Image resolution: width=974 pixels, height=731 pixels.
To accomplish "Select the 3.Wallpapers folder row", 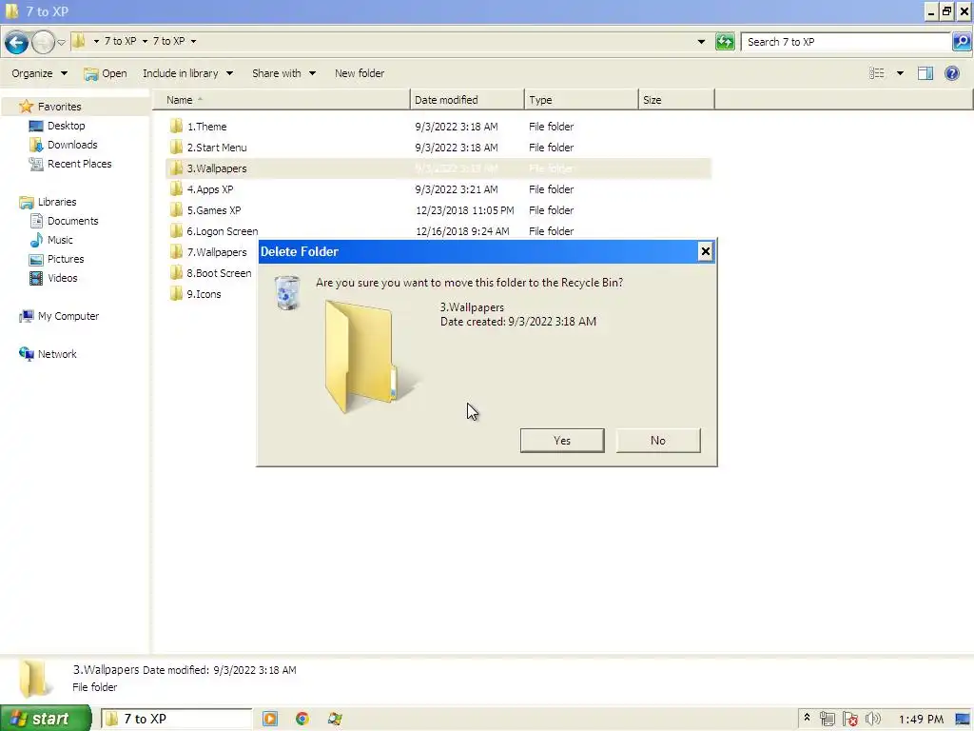I will [438, 168].
